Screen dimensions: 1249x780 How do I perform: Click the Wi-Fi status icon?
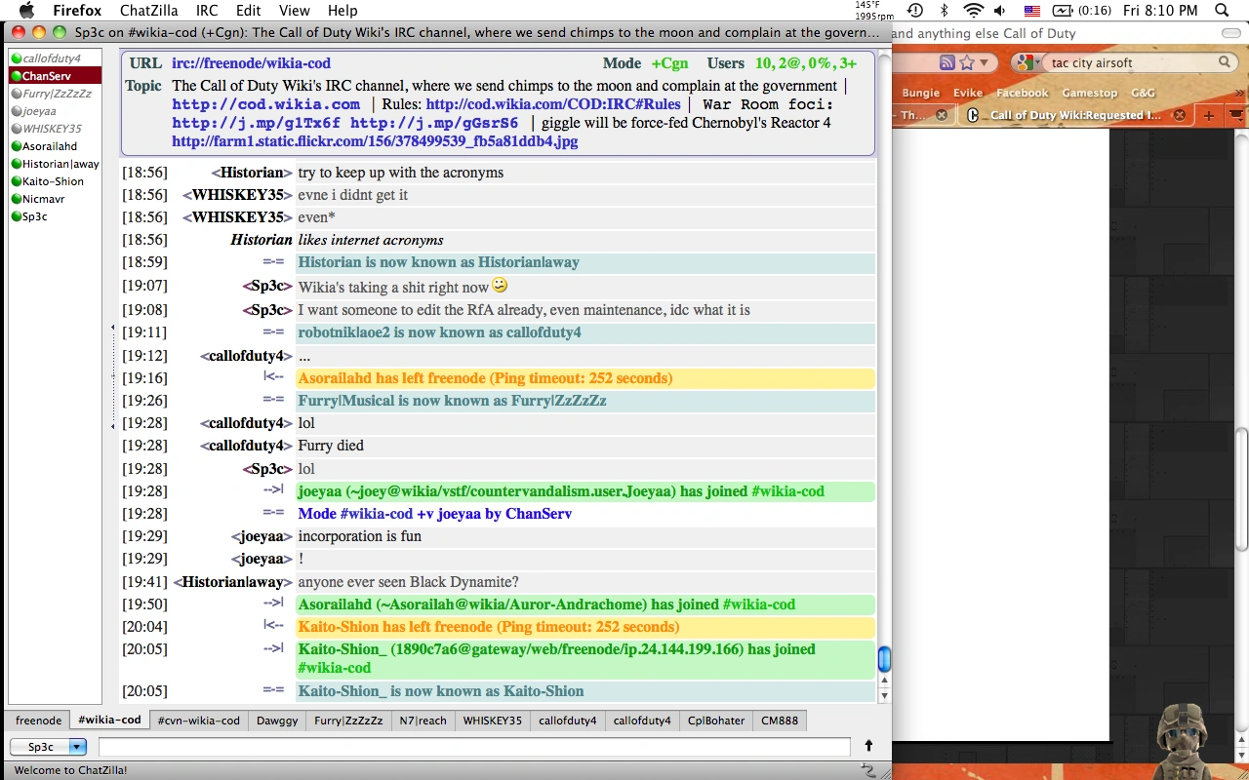click(x=972, y=11)
